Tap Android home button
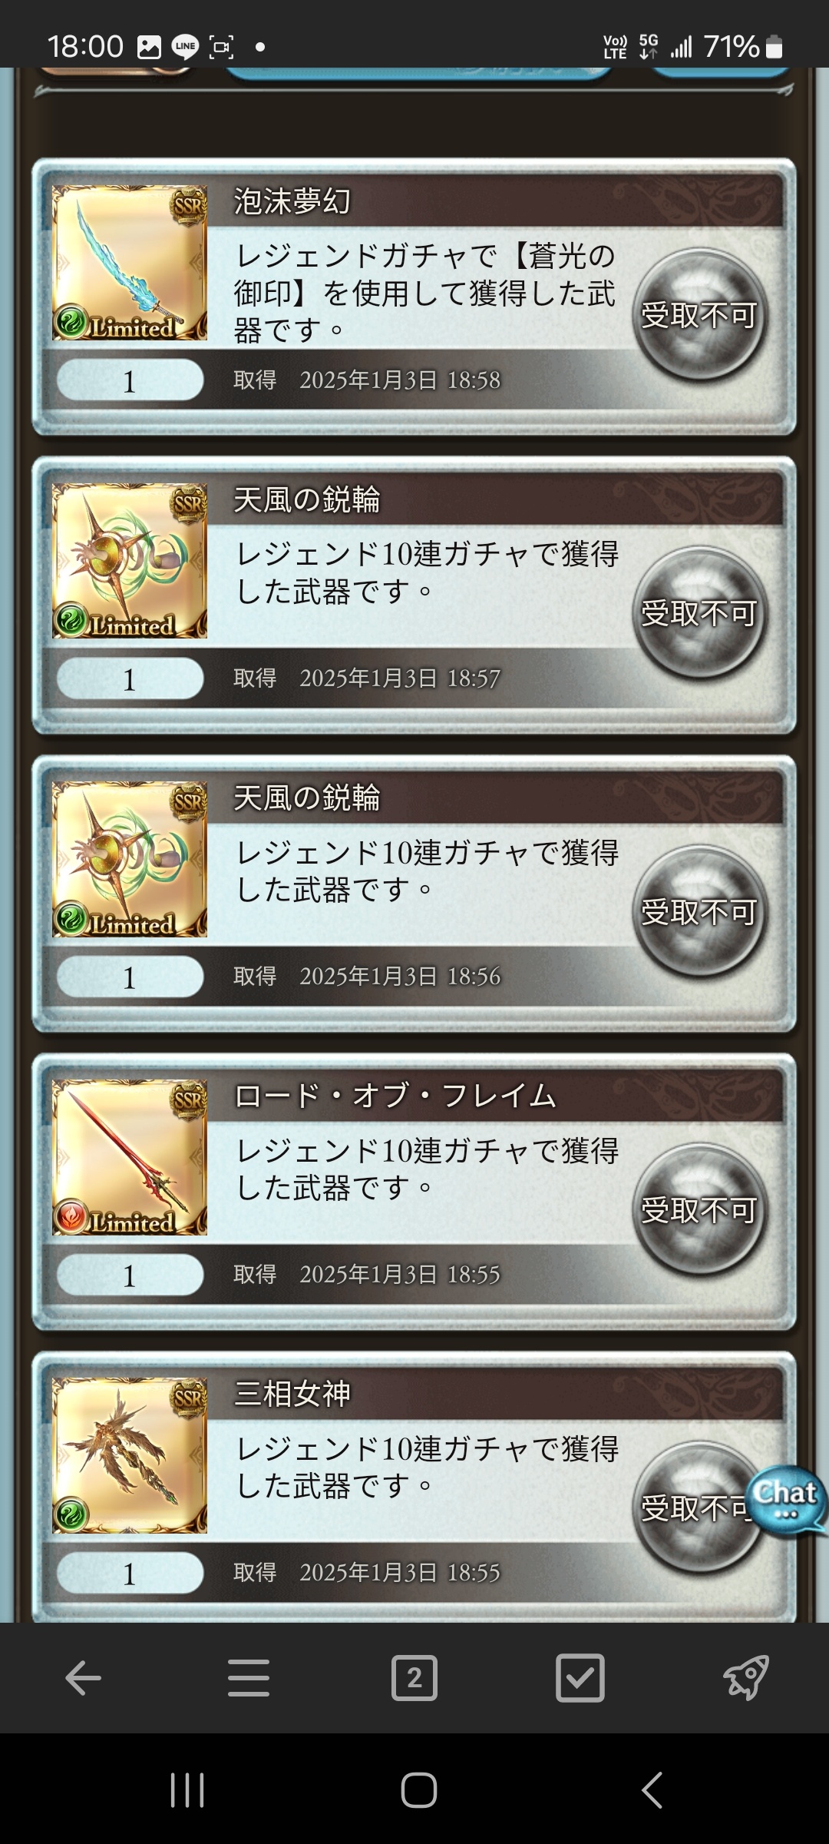This screenshot has width=829, height=1844. click(419, 1790)
